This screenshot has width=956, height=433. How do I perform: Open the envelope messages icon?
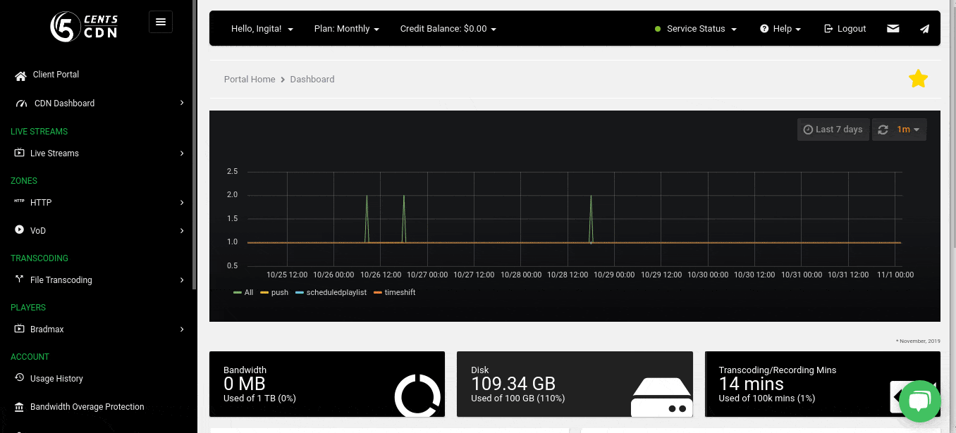tap(893, 29)
